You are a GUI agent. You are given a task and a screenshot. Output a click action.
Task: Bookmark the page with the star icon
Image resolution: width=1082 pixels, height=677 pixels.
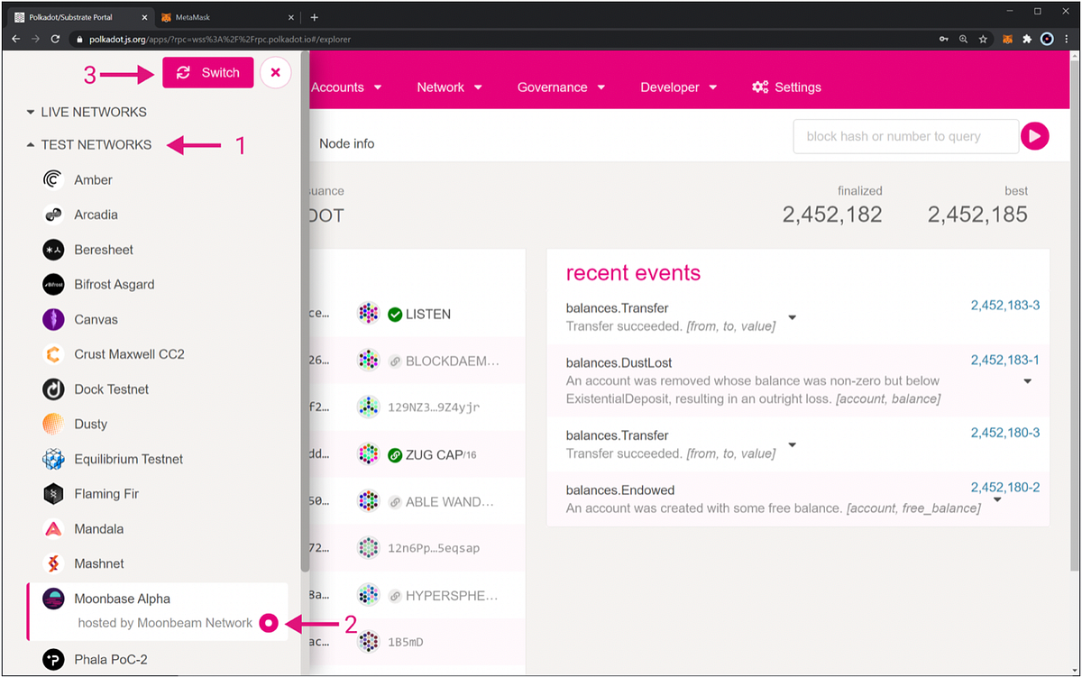(x=983, y=39)
